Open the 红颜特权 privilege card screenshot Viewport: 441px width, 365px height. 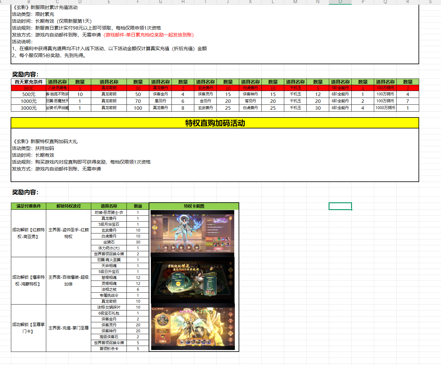pyautogui.click(x=192, y=233)
